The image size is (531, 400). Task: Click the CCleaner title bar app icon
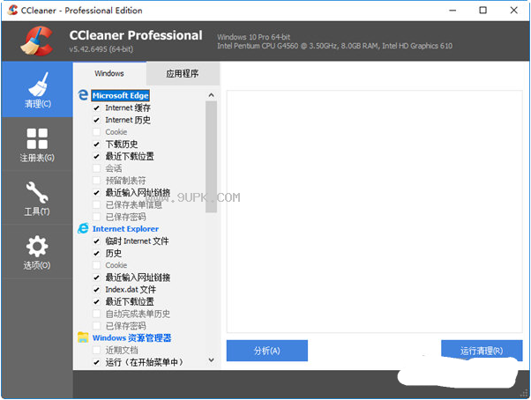point(12,10)
